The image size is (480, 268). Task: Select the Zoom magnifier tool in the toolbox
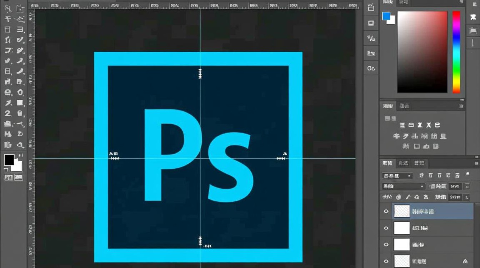pos(20,145)
